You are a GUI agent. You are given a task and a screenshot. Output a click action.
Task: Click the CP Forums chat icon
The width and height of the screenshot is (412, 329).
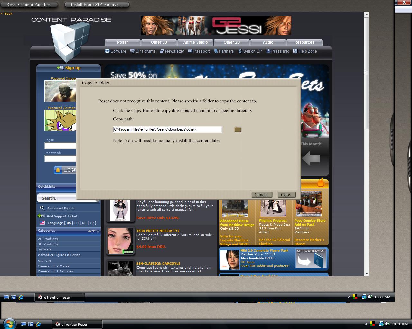[x=132, y=51]
